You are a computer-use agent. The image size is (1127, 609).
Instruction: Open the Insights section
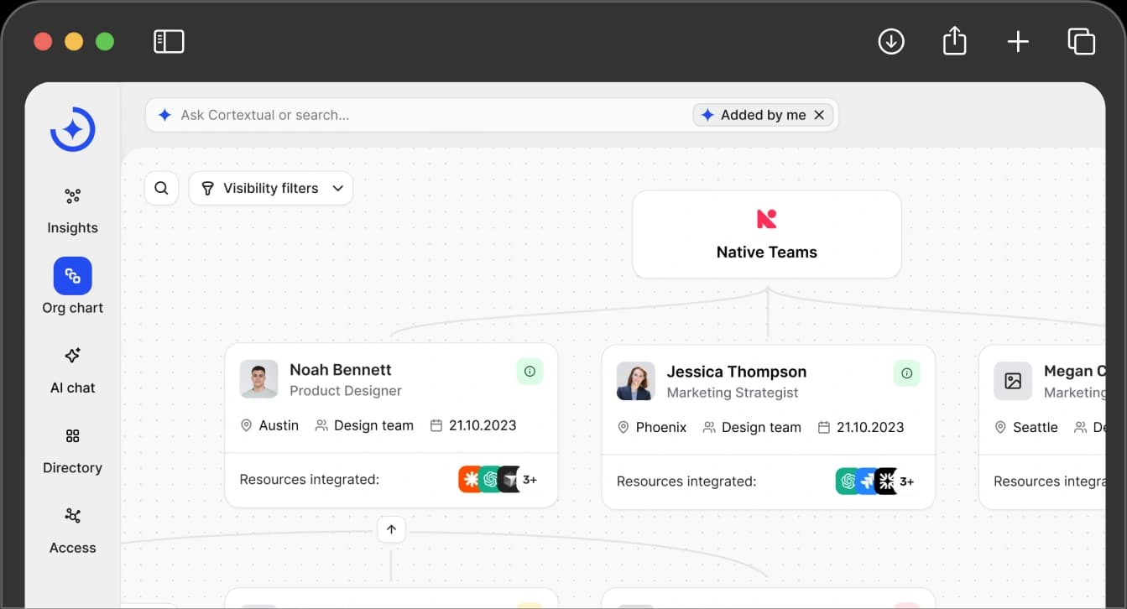[72, 211]
